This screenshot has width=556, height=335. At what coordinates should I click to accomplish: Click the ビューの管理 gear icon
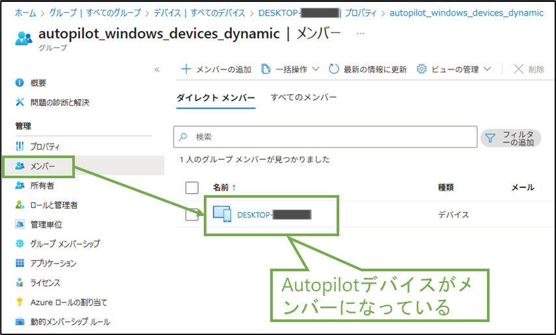421,69
